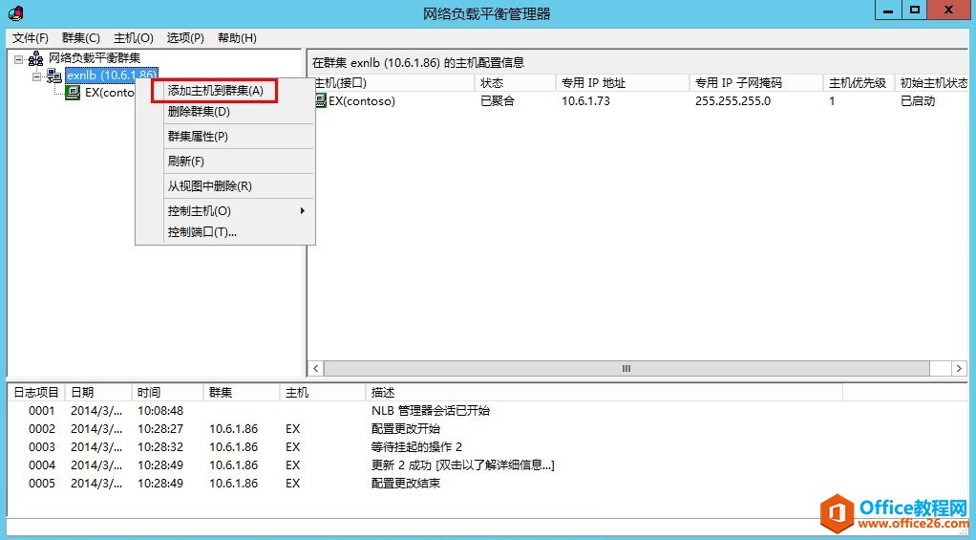
Task: Click the 描述 log column header
Action: (x=604, y=393)
